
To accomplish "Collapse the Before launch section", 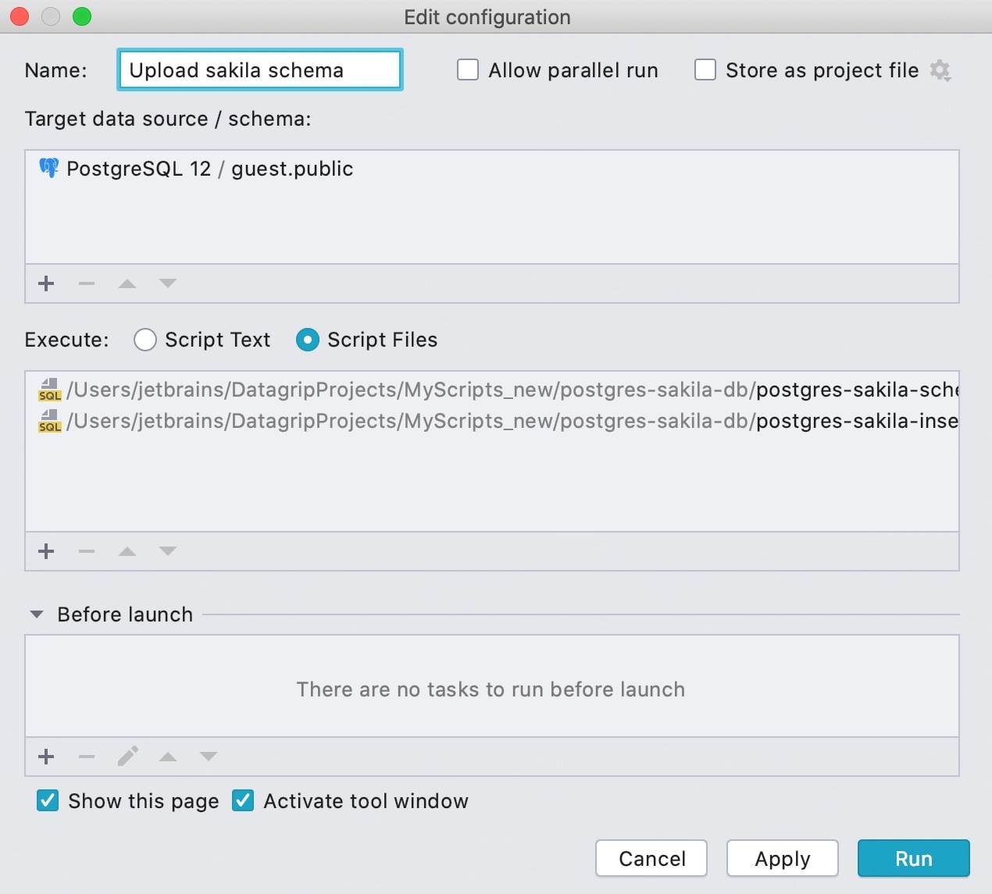I will [37, 614].
